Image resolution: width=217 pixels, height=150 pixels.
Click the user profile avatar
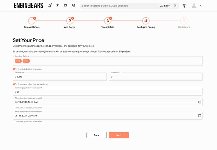click(194, 6)
